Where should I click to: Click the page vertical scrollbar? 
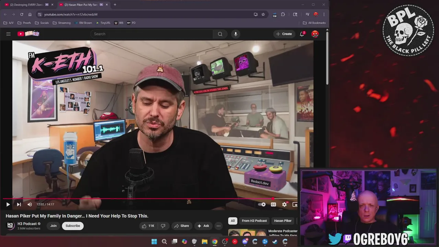328,58
